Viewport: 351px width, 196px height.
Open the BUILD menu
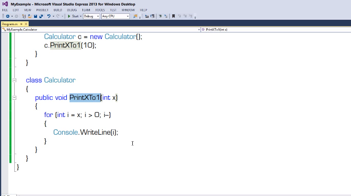click(x=58, y=10)
